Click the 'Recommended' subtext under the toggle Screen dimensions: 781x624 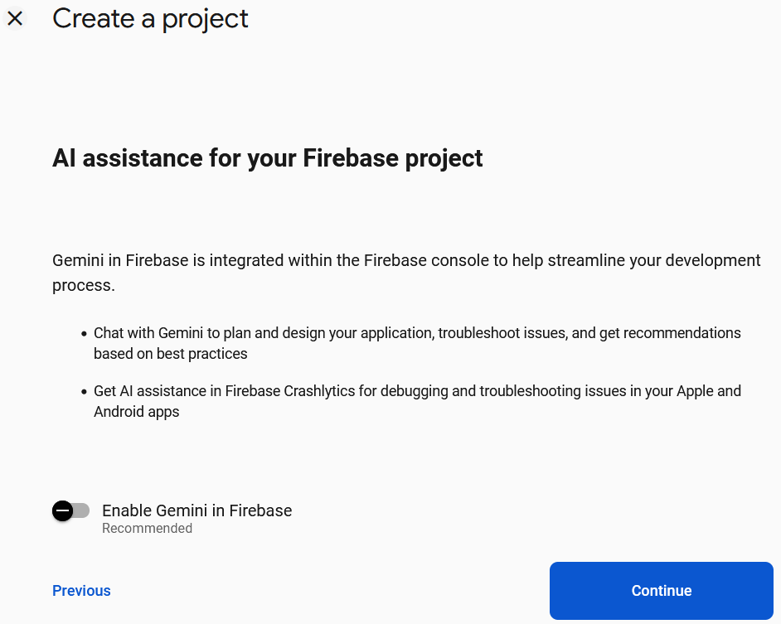coord(147,529)
